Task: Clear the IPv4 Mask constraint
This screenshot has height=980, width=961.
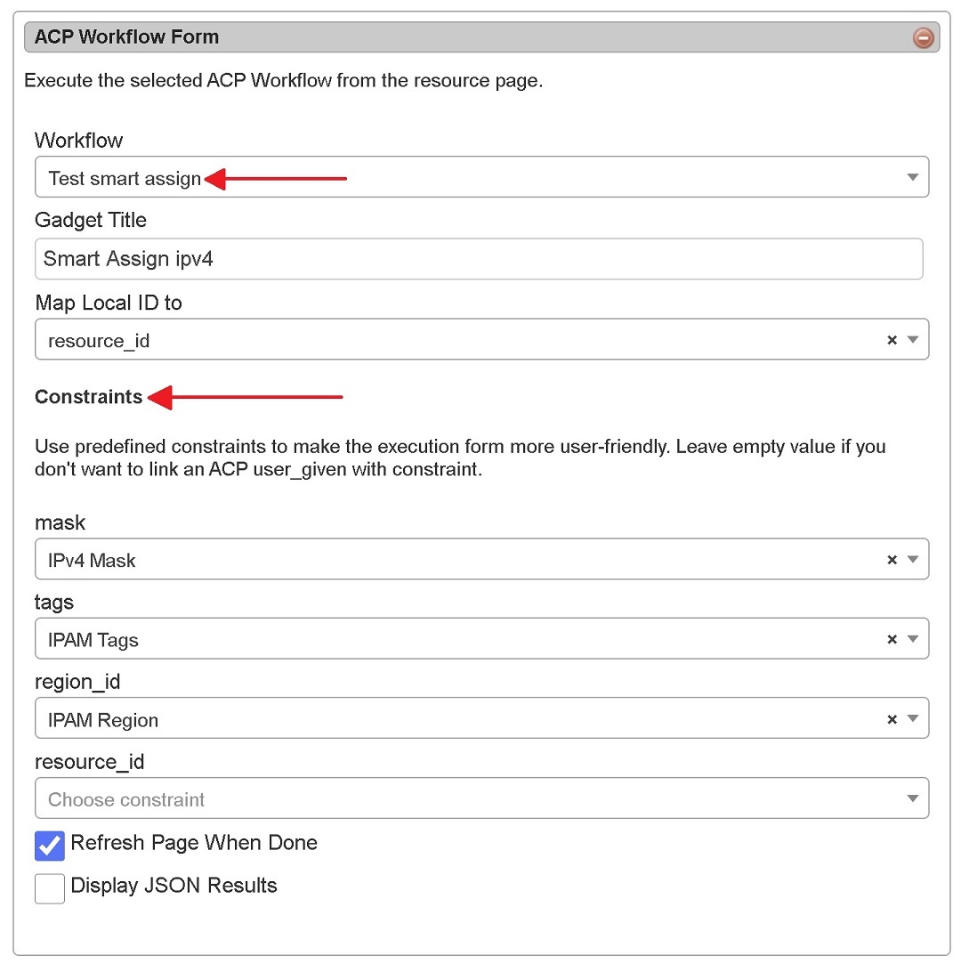Action: pyautogui.click(x=892, y=560)
